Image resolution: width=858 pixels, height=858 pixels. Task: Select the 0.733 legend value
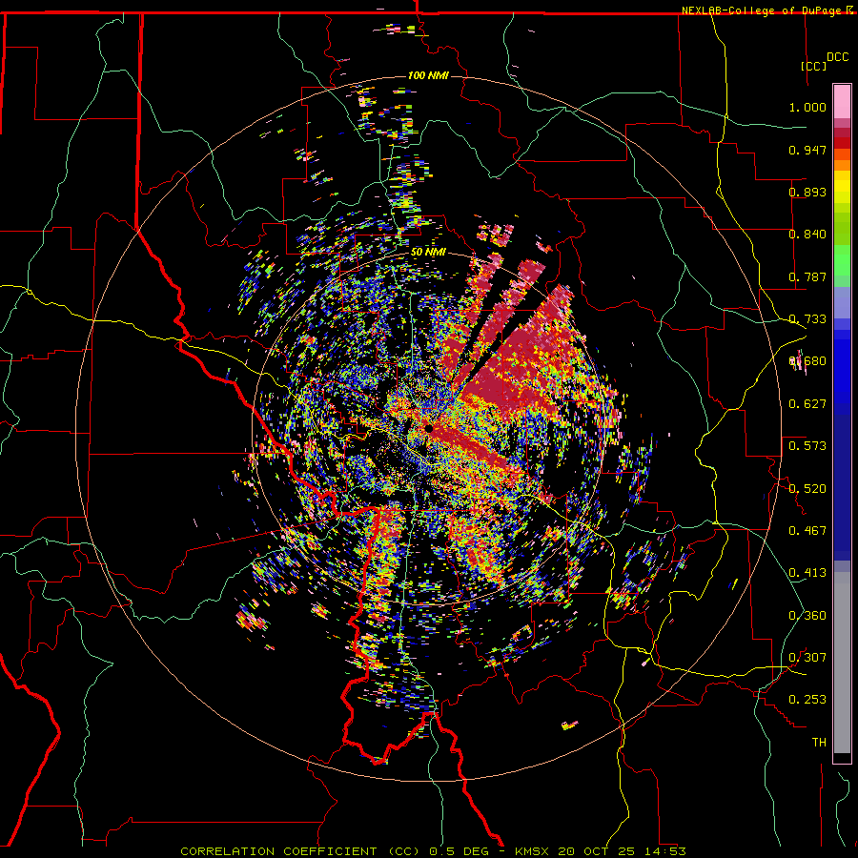pyautogui.click(x=807, y=319)
